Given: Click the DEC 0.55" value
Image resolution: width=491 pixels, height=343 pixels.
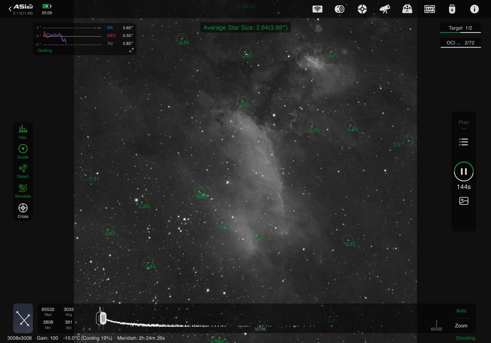Looking at the screenshot, I should (x=128, y=36).
